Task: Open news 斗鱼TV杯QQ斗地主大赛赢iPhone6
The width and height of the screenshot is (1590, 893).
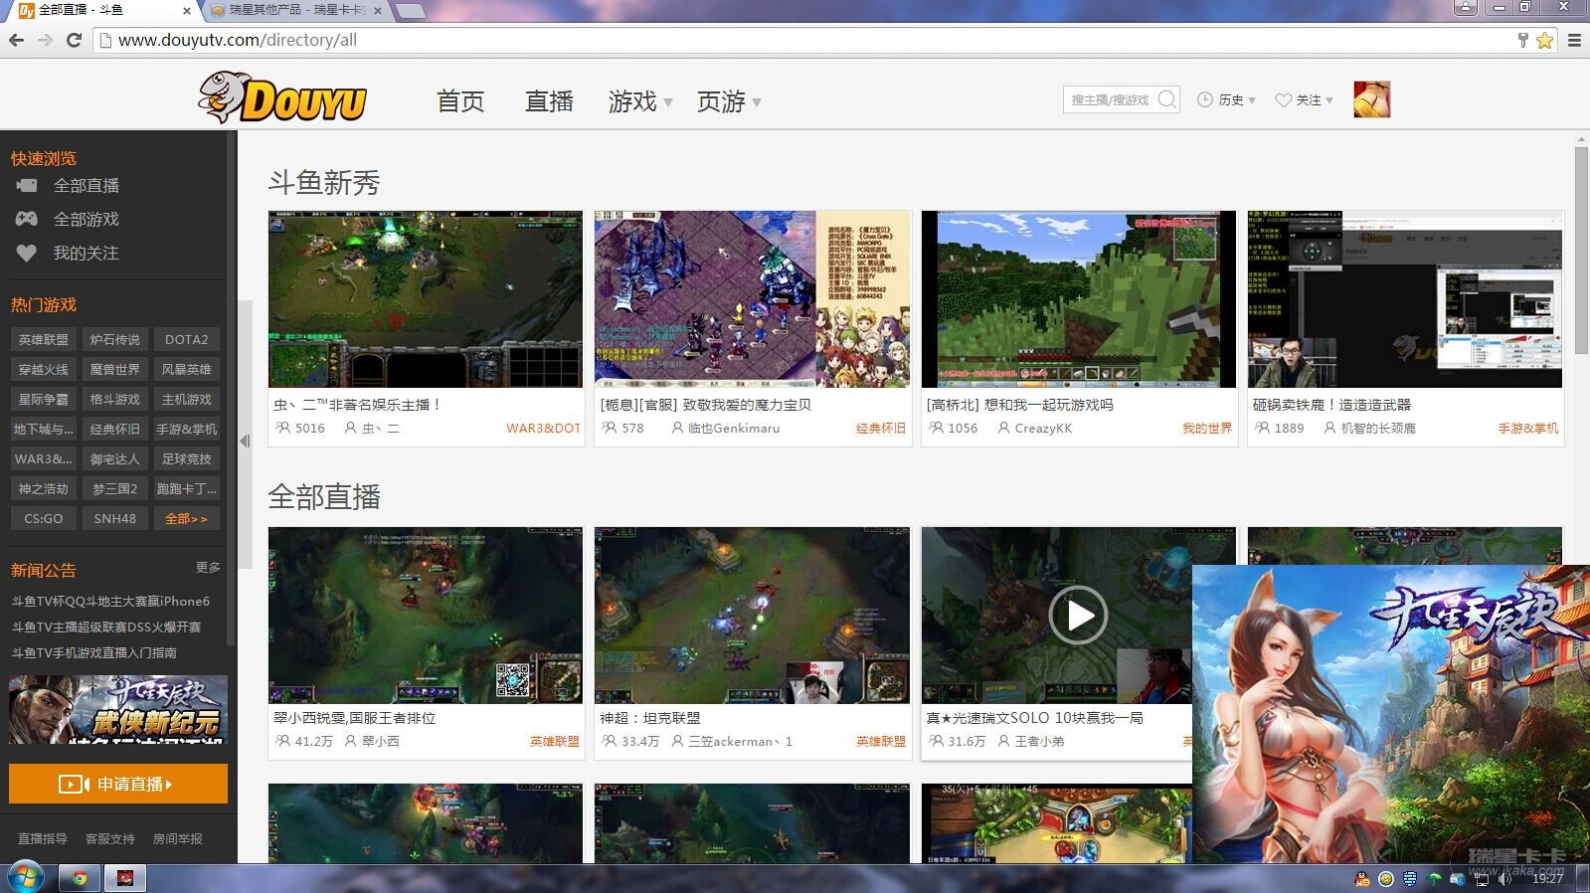Action: coord(110,601)
